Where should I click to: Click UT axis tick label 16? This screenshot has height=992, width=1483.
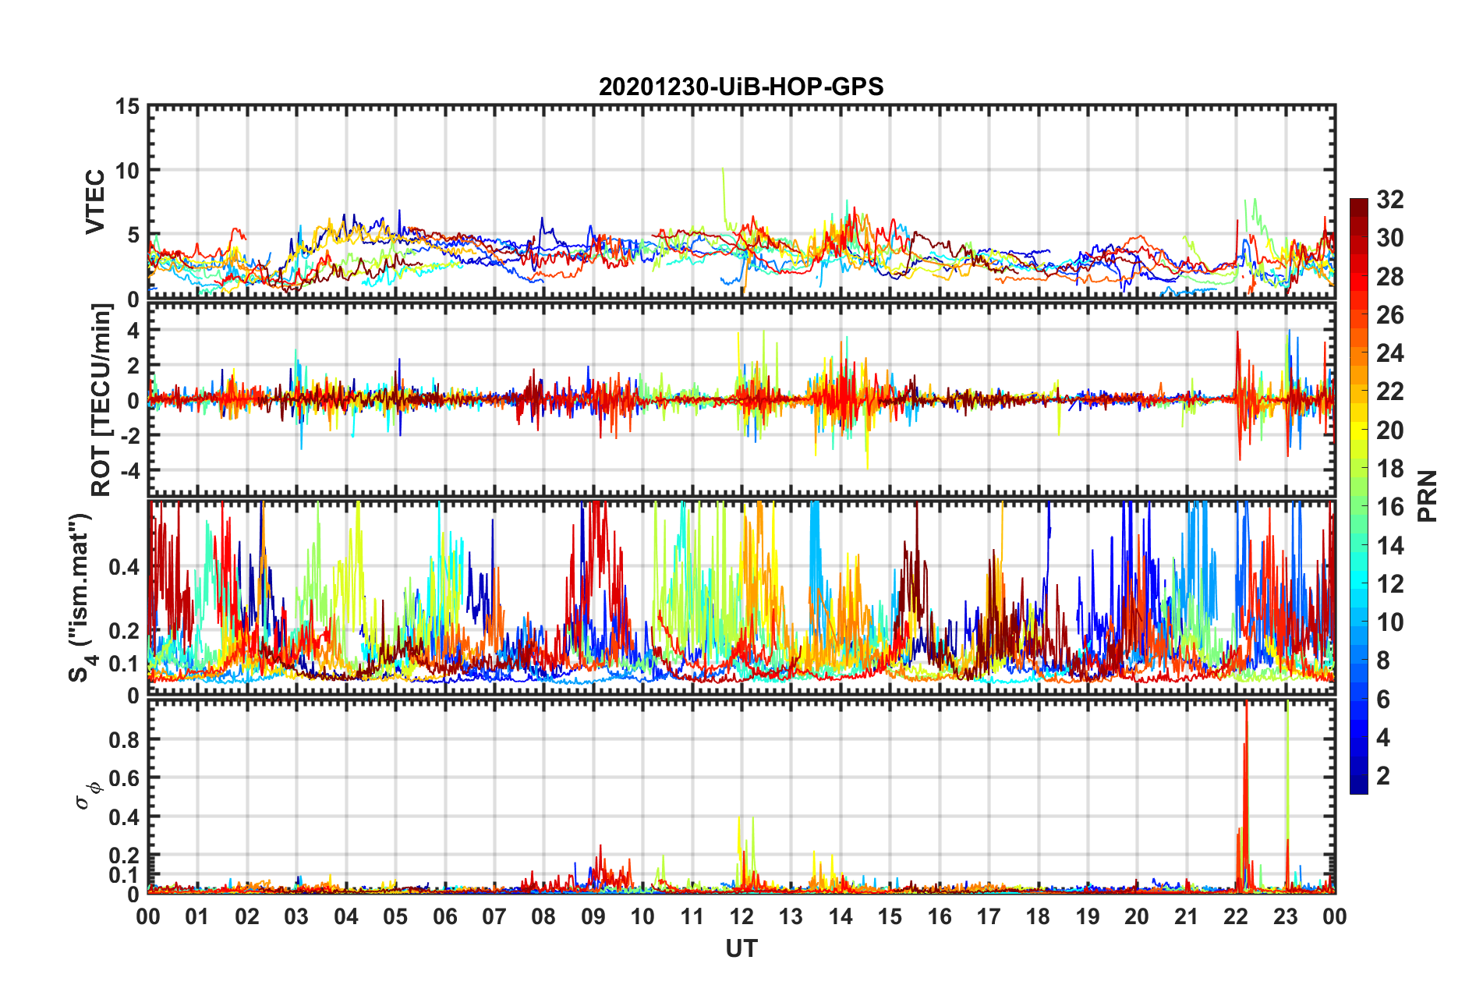[940, 916]
